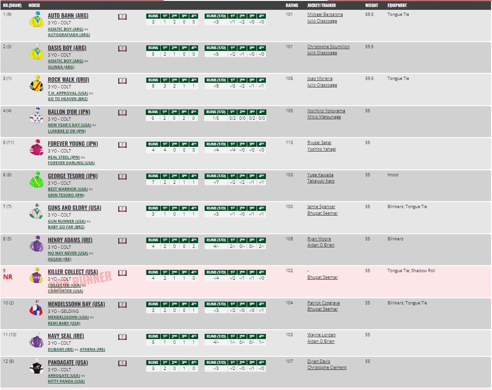View jockey Wayne Lordan's profile

point(321,335)
